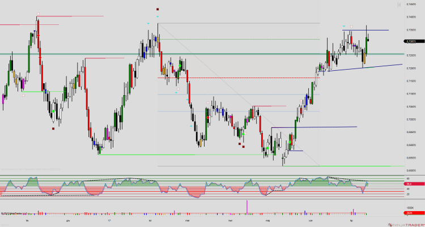
Task: Click the 'lip' month label on time axis
Action: 351,221
